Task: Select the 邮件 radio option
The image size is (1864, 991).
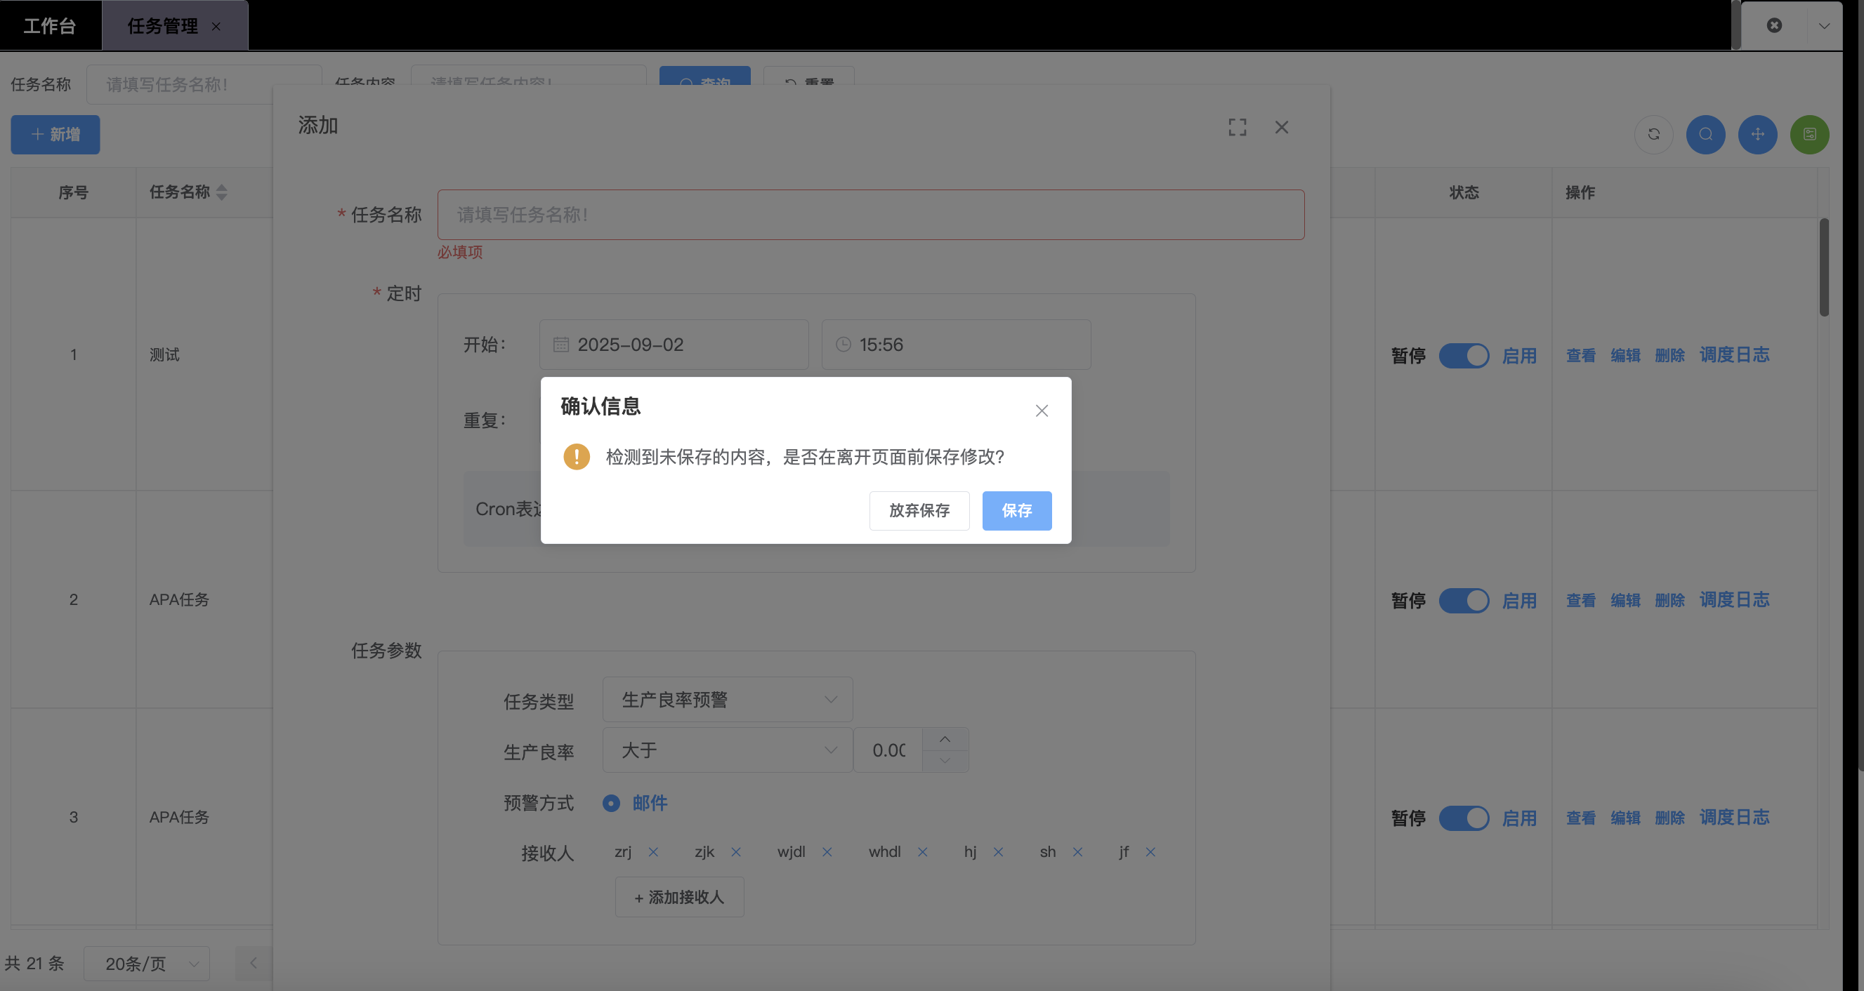Action: [612, 803]
